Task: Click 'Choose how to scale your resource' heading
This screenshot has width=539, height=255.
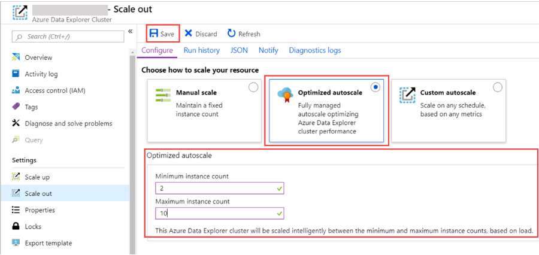Action: (199, 70)
